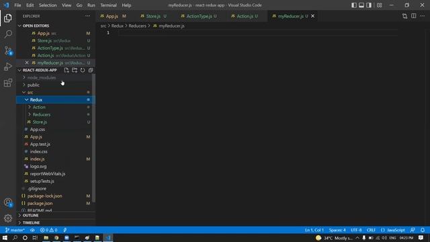
Task: Click the New File icon in explorer
Action: click(67, 70)
